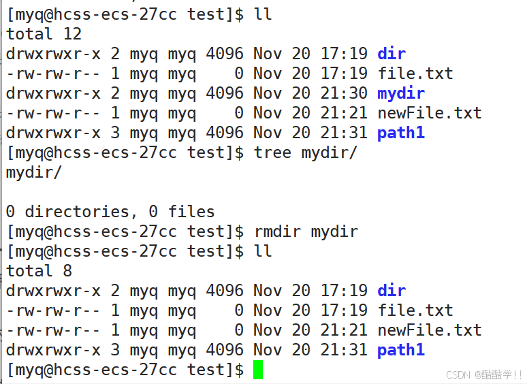
Task: Click 'path1' directory in the first listing
Action: pos(401,133)
